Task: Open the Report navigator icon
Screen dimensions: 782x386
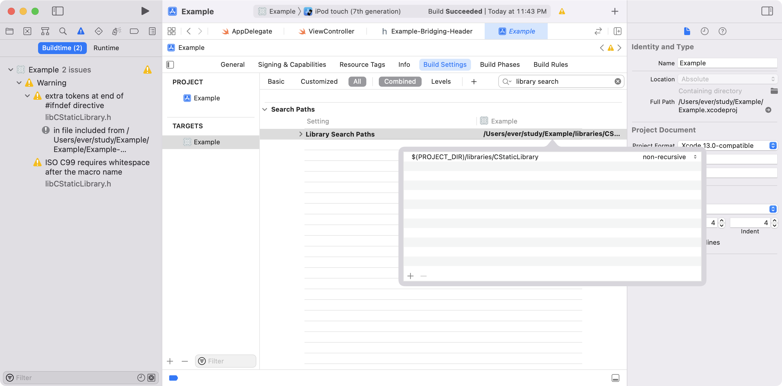Action: click(152, 31)
